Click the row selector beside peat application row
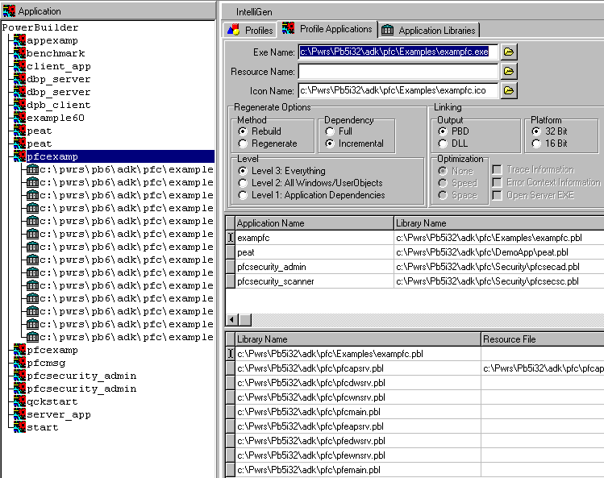The image size is (604, 478). coord(231,252)
